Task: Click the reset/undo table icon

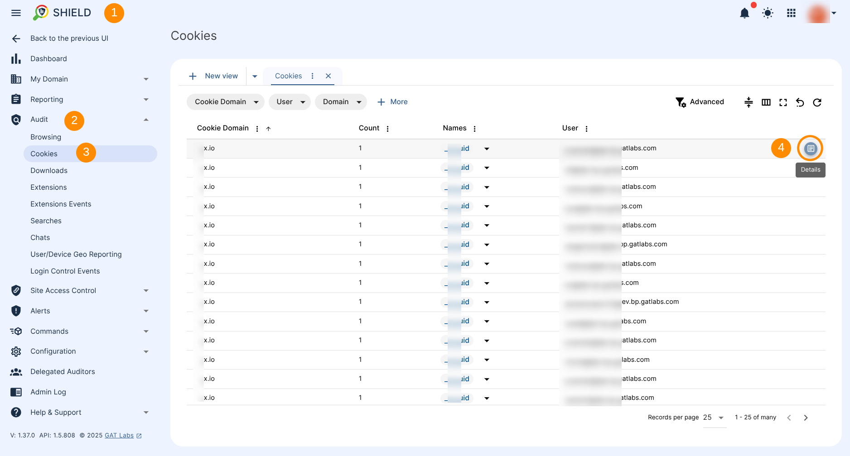Action: point(800,102)
